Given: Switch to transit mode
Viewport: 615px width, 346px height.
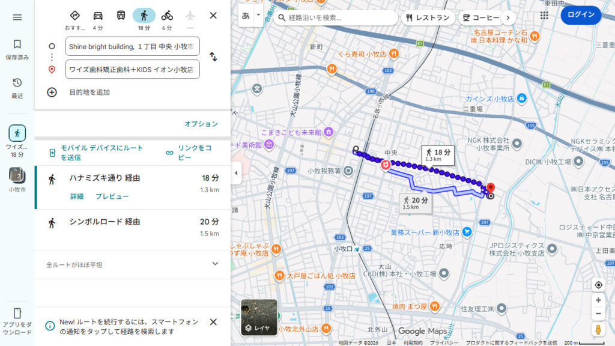Looking at the screenshot, I should [x=121, y=16].
